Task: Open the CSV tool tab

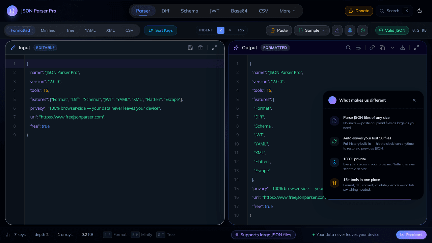Action: pos(263,11)
